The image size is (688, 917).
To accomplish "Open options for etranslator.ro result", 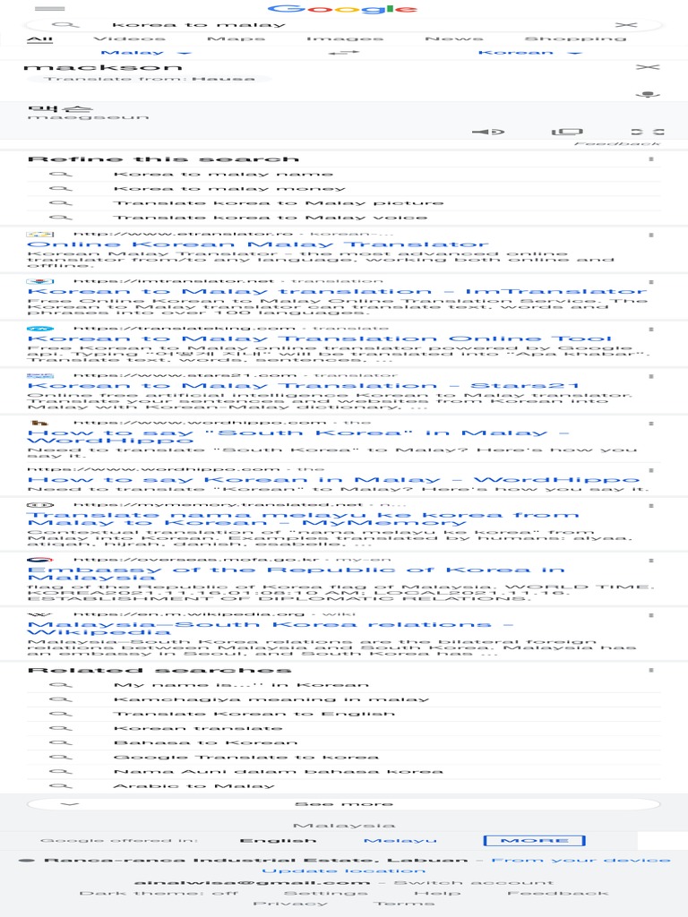I will click(x=651, y=236).
